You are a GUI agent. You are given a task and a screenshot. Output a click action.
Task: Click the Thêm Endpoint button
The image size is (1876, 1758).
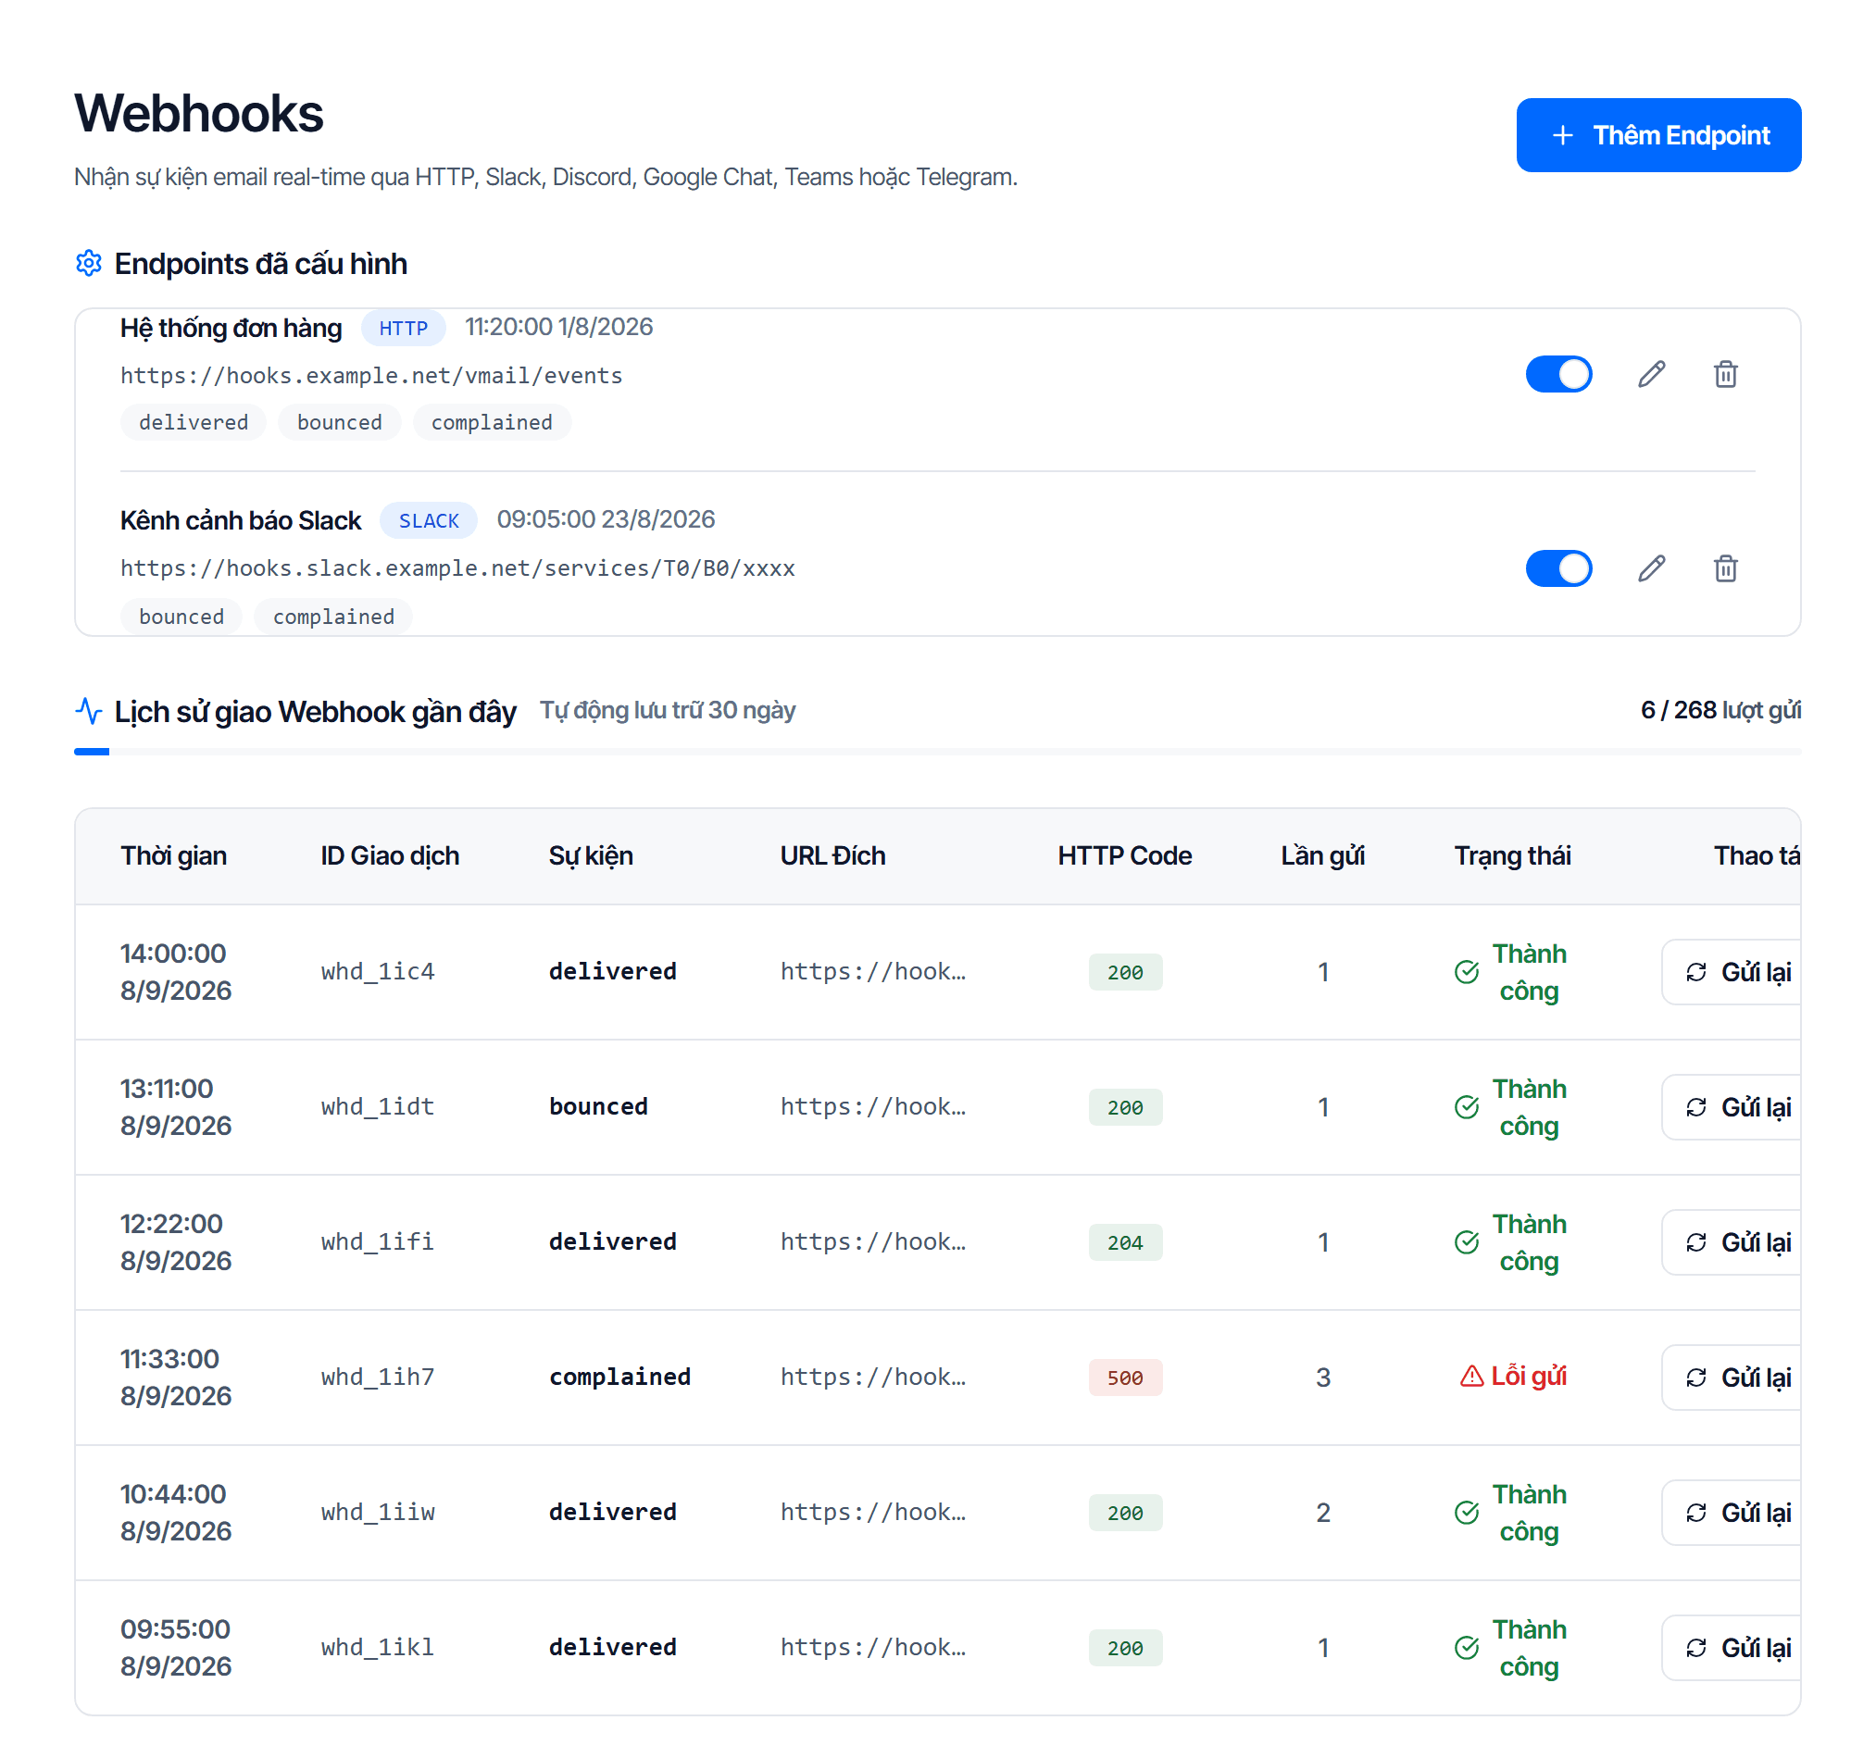[x=1658, y=135]
